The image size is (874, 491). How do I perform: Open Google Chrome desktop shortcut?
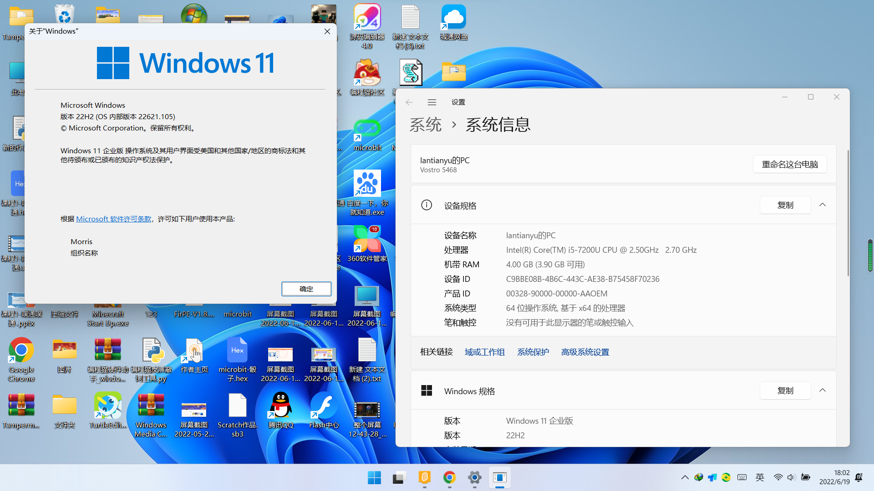[21, 359]
